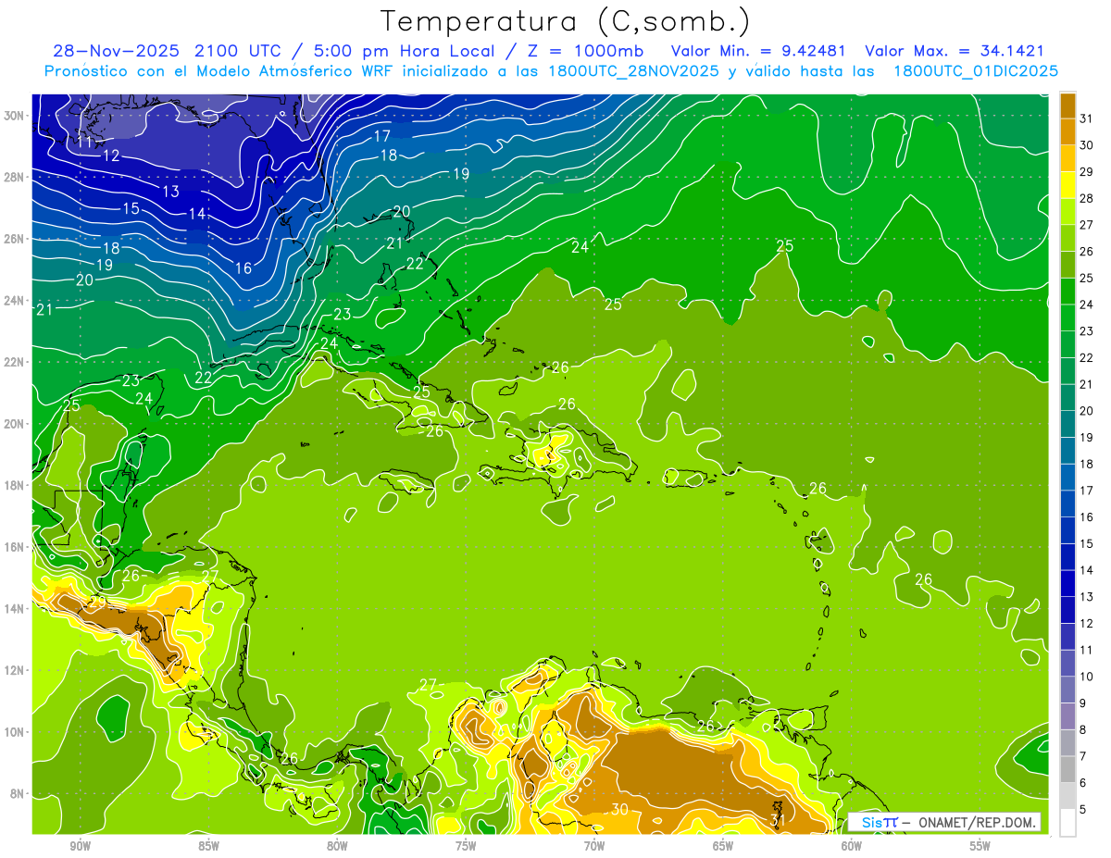This screenshot has height=858, width=1111.
Task: Click the contour label 13 on the map
Action: [170, 192]
